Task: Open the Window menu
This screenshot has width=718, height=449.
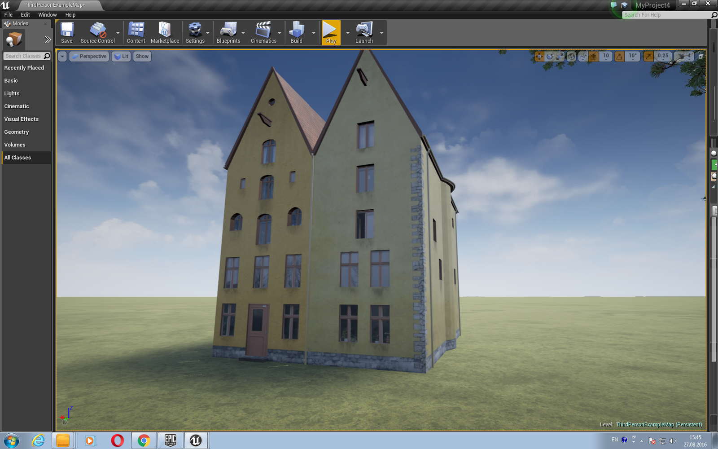Action: click(48, 15)
